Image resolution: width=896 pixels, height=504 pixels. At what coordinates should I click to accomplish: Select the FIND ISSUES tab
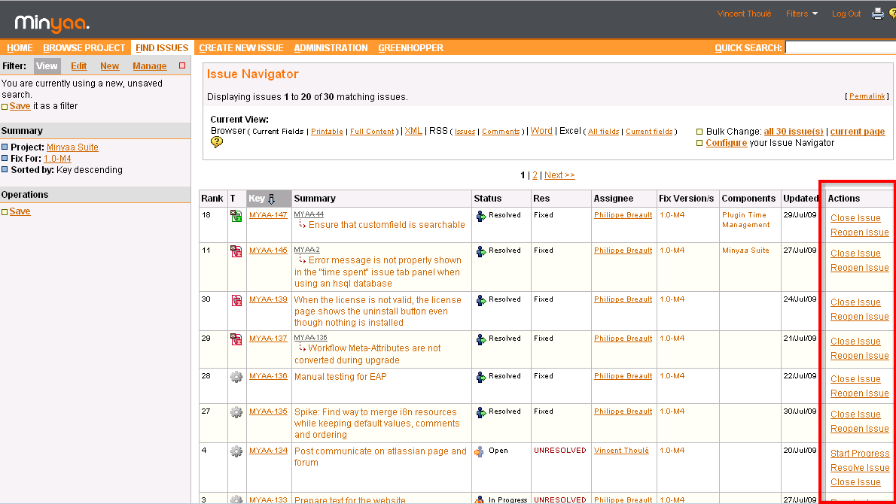point(162,48)
